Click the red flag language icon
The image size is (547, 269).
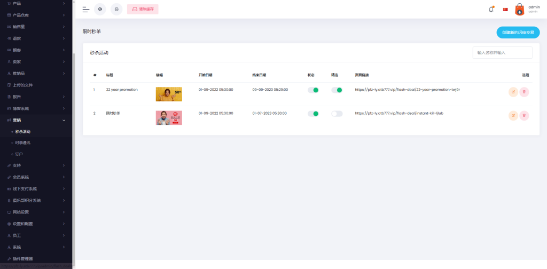coord(505,9)
